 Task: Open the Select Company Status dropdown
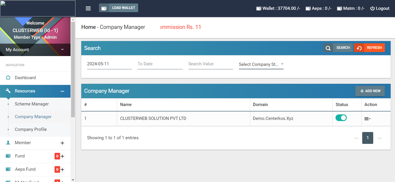261,64
